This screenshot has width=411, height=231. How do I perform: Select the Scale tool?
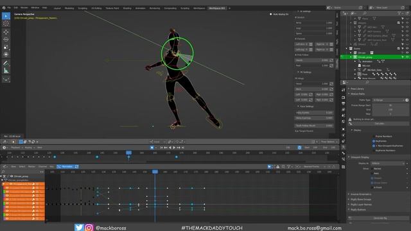6,47
